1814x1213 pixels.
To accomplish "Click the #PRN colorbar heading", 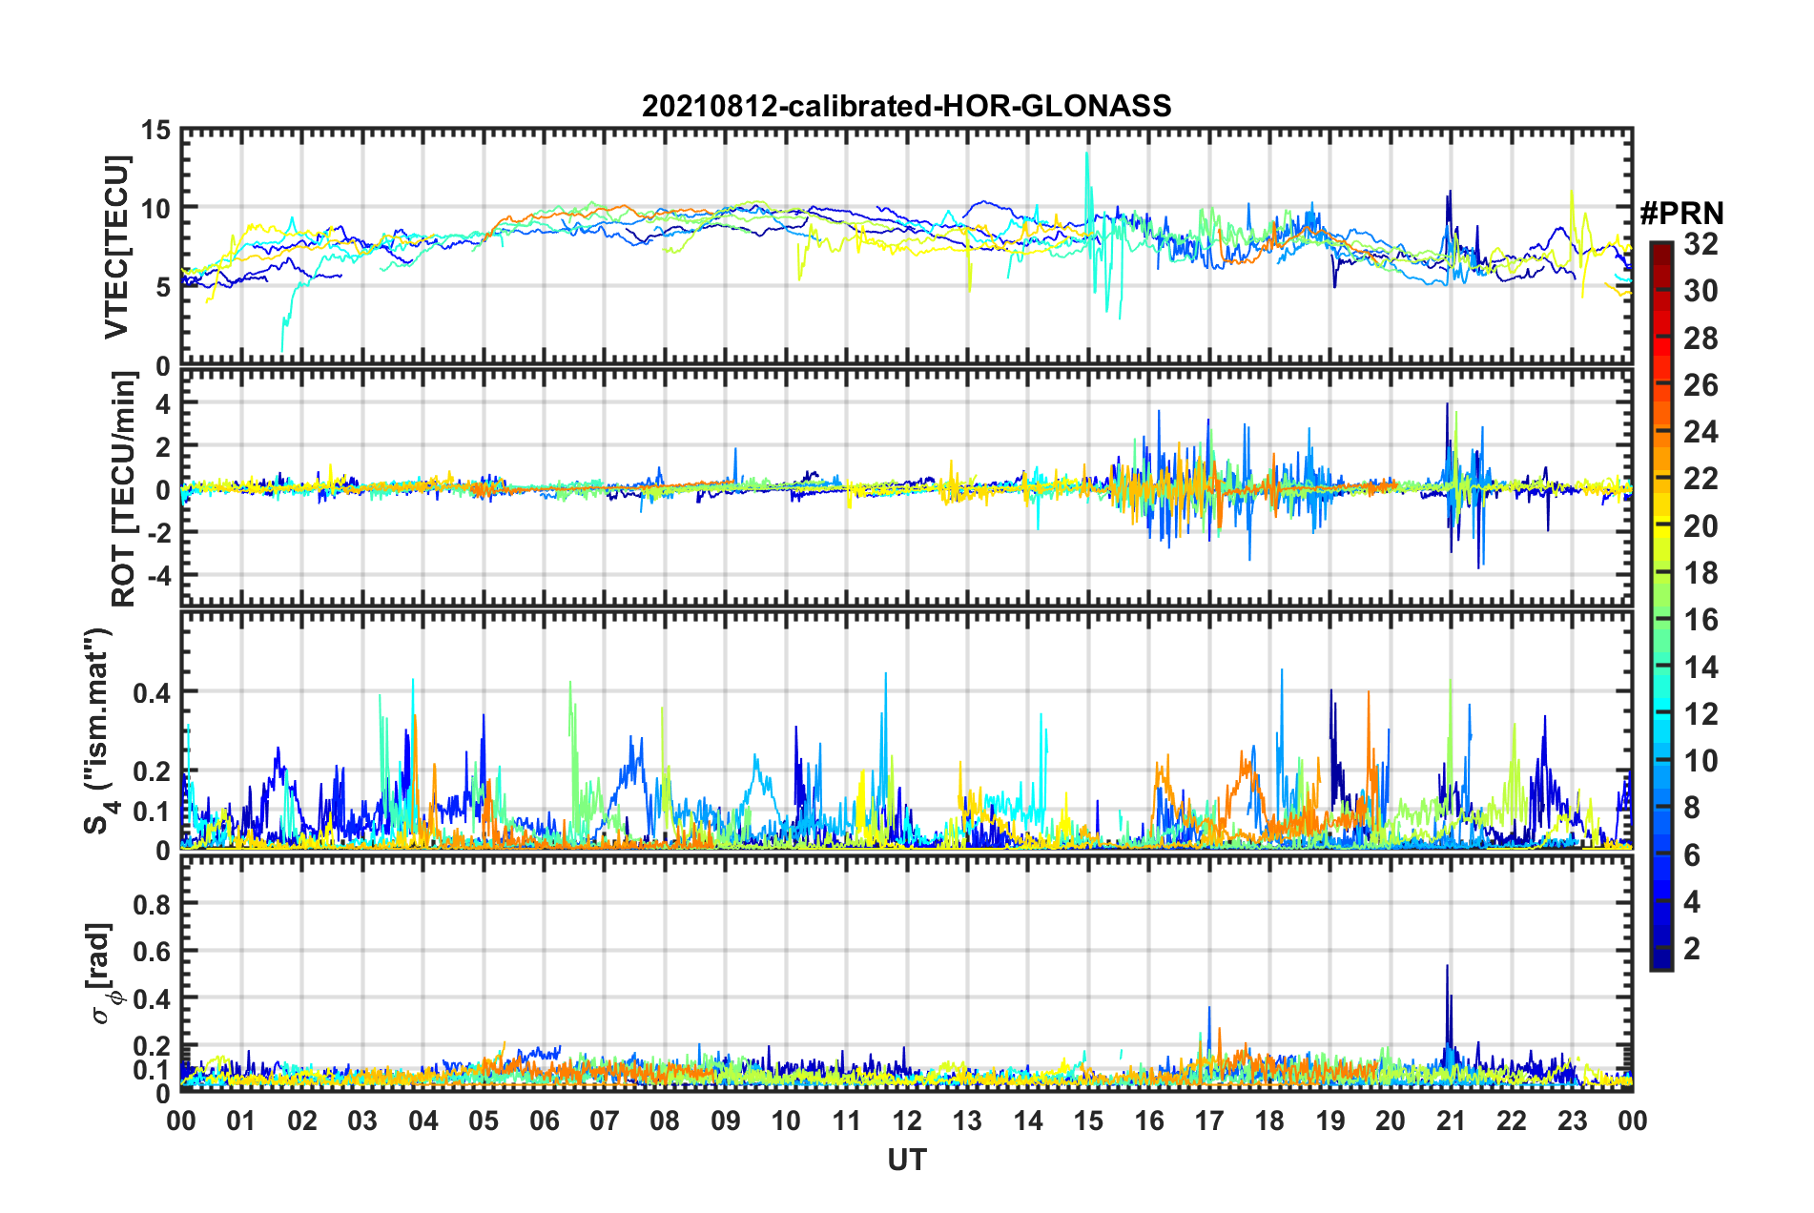I will (x=1681, y=214).
